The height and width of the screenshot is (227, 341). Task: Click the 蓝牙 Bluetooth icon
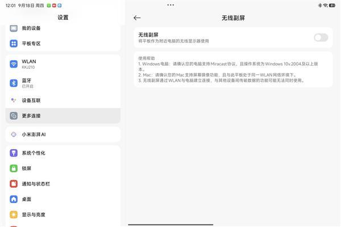coord(14,83)
